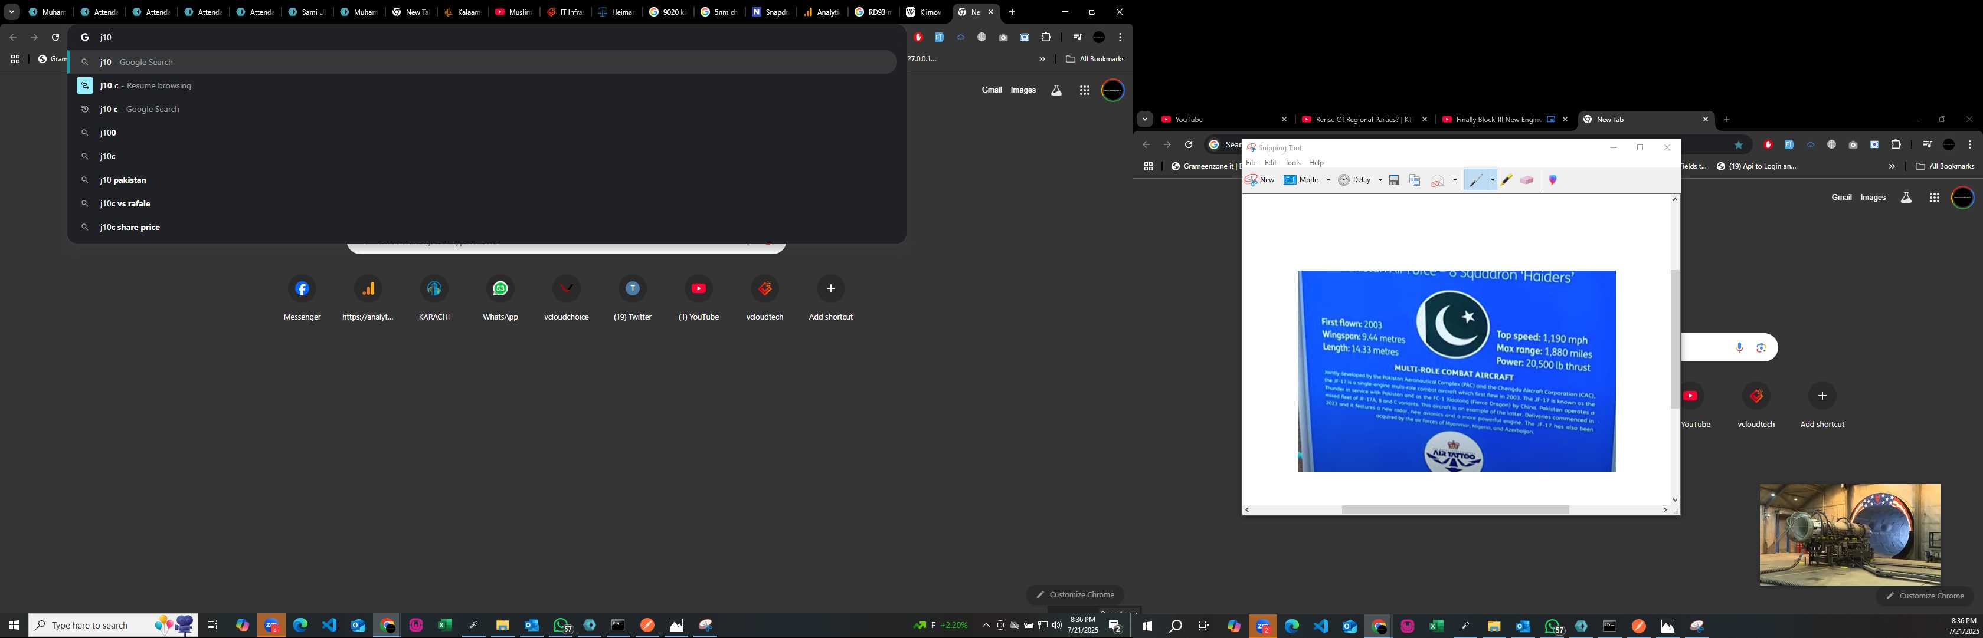This screenshot has height=638, width=1983.
Task: Click the jet engine picture-in-picture thumbnail
Action: (x=1850, y=535)
